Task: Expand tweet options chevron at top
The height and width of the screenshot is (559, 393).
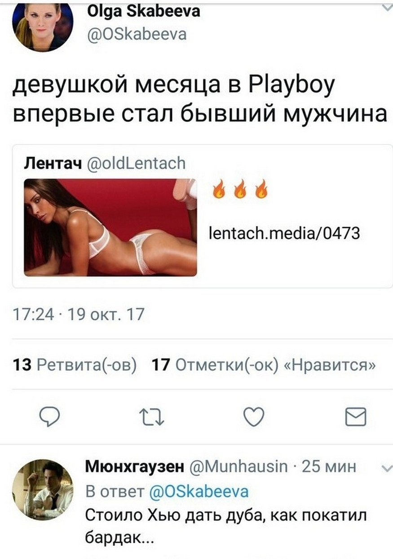Action: point(386,7)
